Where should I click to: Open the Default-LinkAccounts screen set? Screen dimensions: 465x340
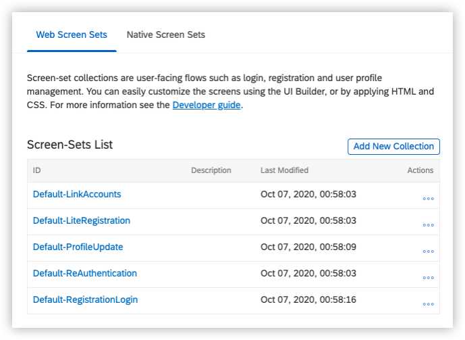[x=77, y=194]
